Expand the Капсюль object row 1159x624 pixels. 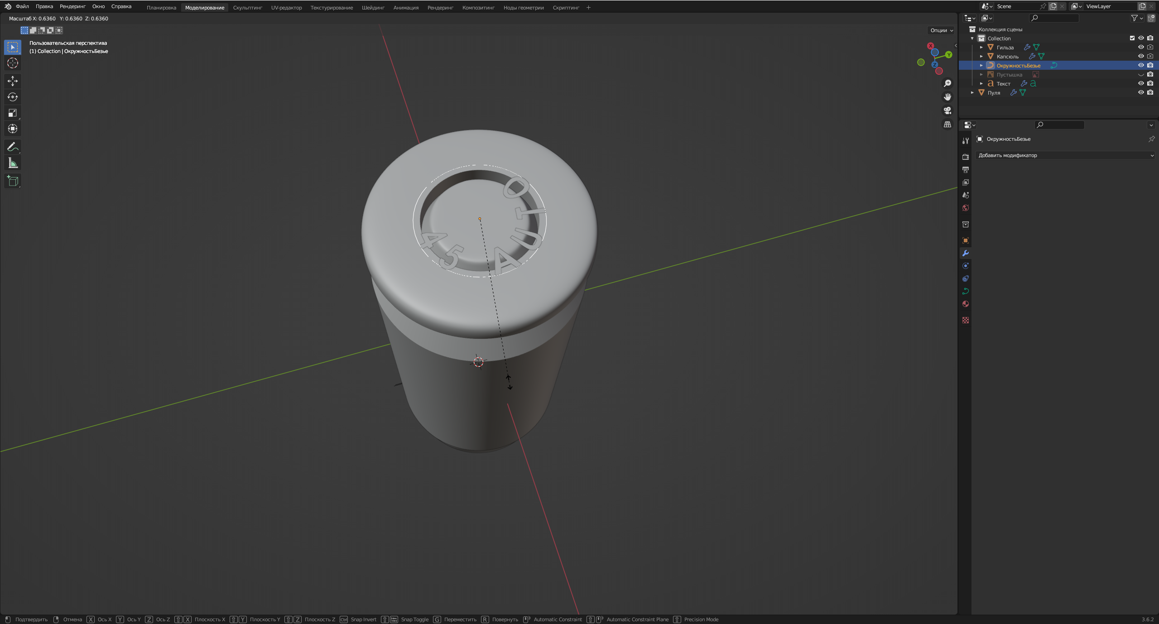click(981, 57)
